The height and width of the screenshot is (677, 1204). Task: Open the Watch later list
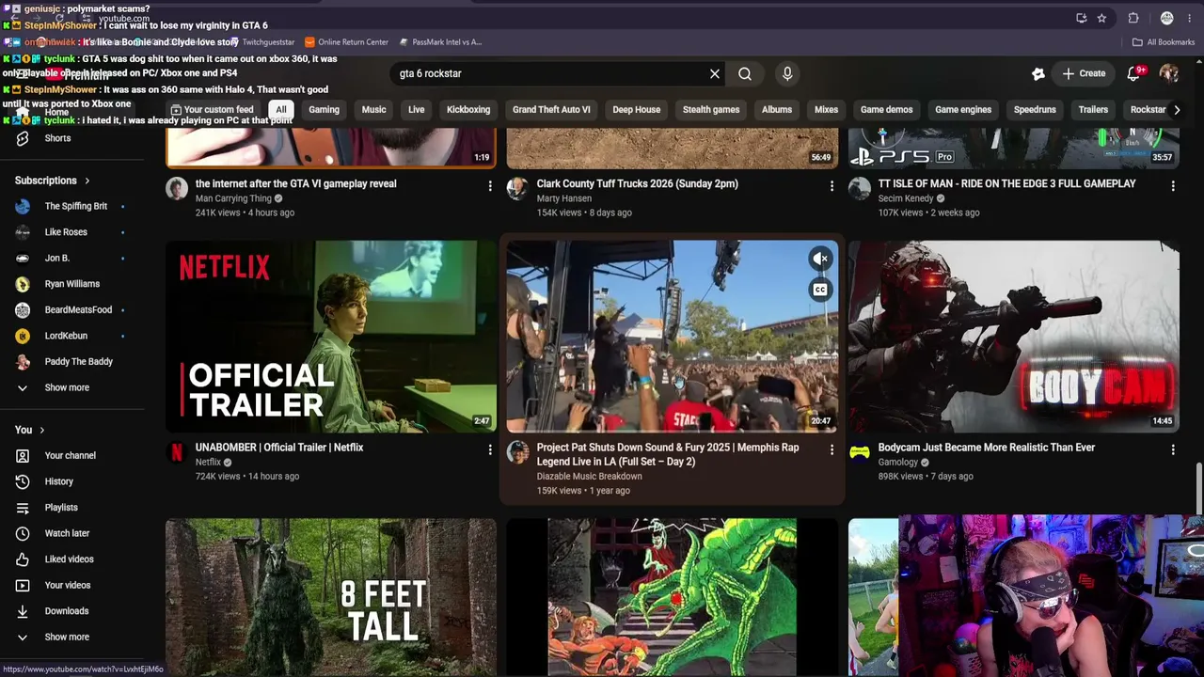[x=67, y=533]
